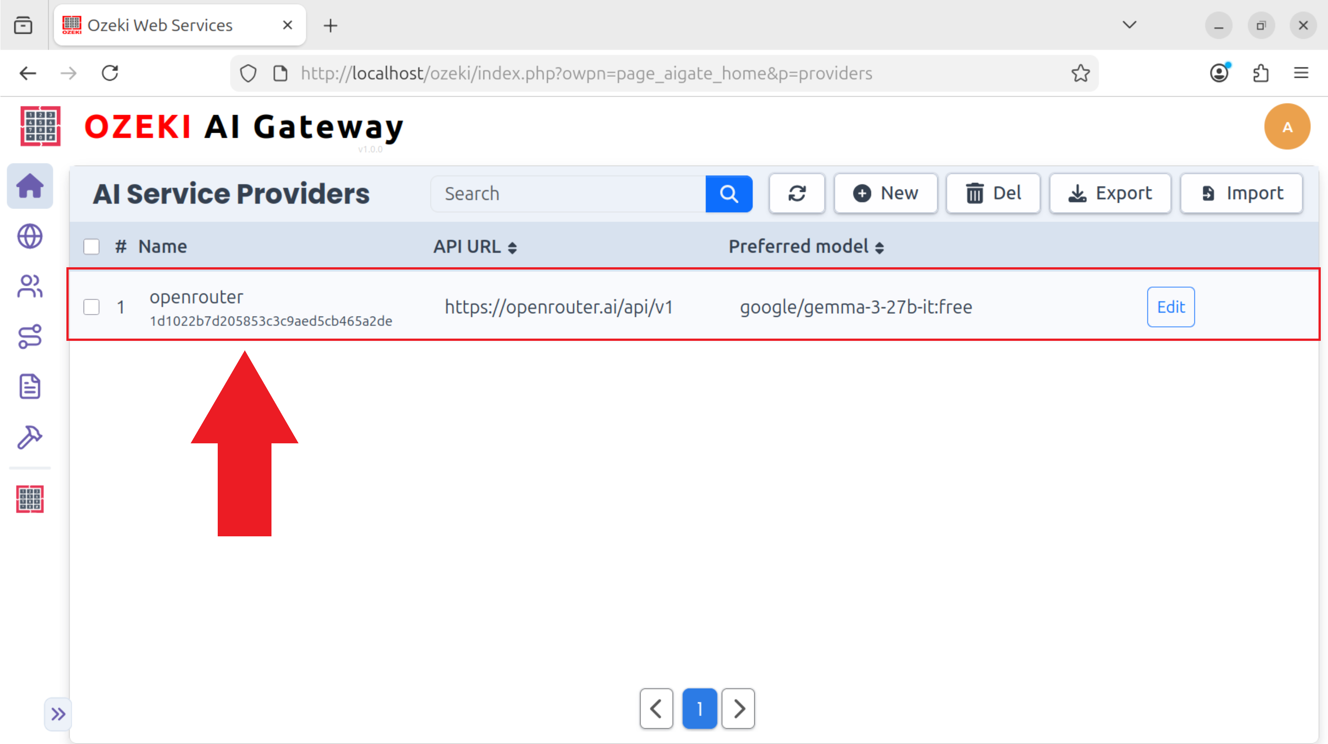This screenshot has height=744, width=1328.
Task: Toggle the select-all checkbox in table header
Action: point(91,246)
